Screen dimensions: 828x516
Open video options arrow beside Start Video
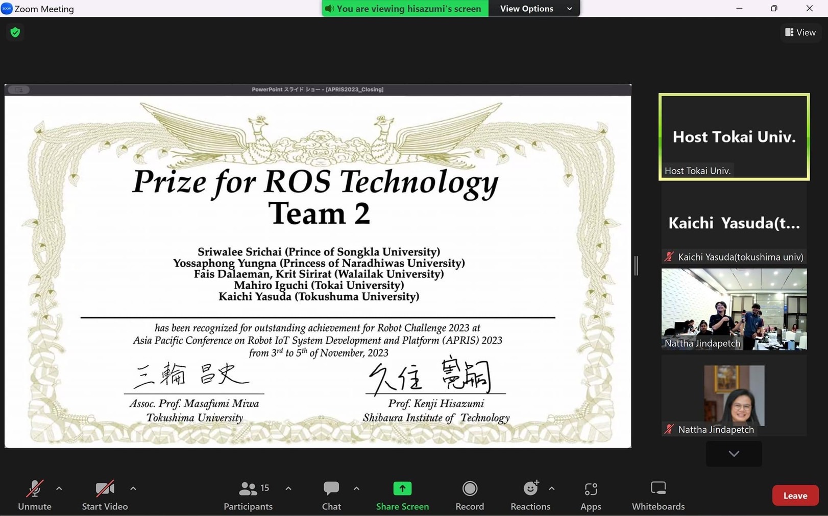[133, 488]
